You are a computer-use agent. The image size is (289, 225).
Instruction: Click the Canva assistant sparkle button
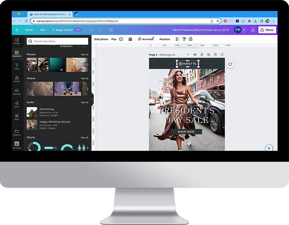(269, 148)
